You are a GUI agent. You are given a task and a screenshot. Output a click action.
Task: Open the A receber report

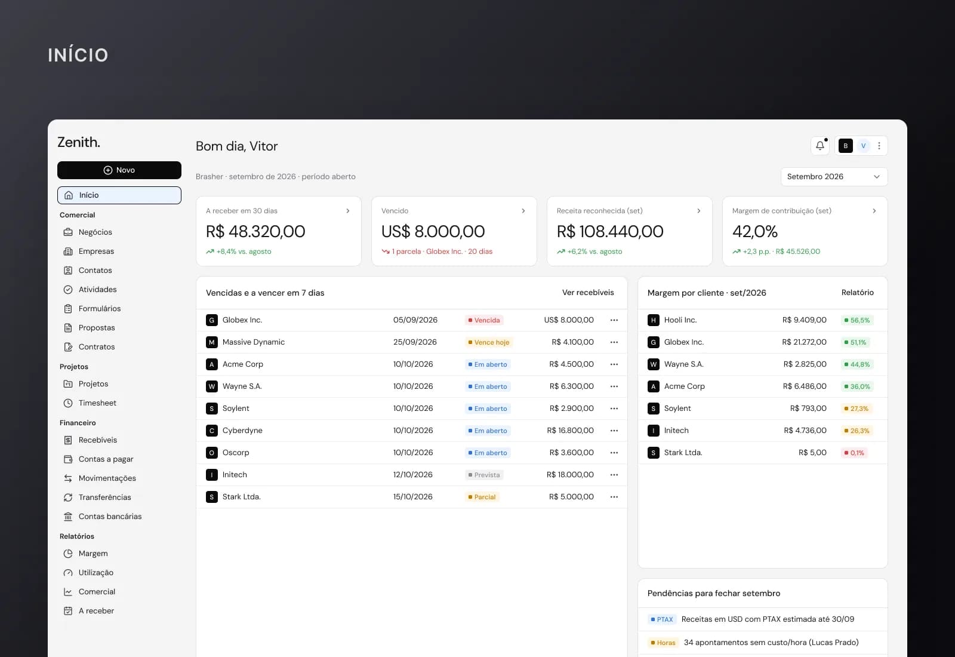[119, 611]
